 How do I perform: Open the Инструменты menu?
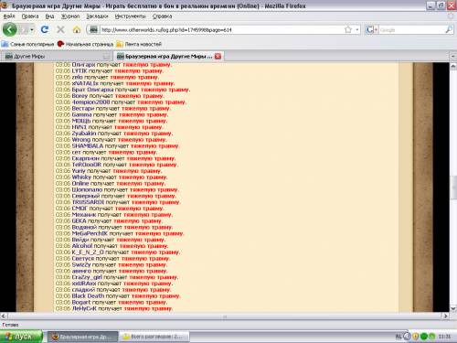(x=130, y=16)
